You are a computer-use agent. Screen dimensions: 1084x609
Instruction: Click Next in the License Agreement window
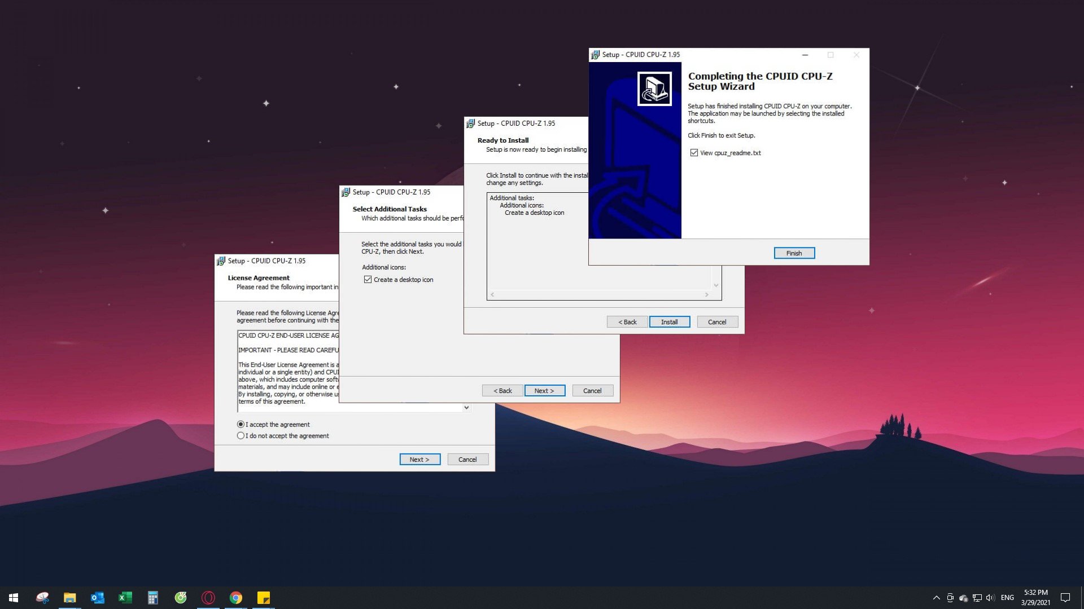[419, 460]
